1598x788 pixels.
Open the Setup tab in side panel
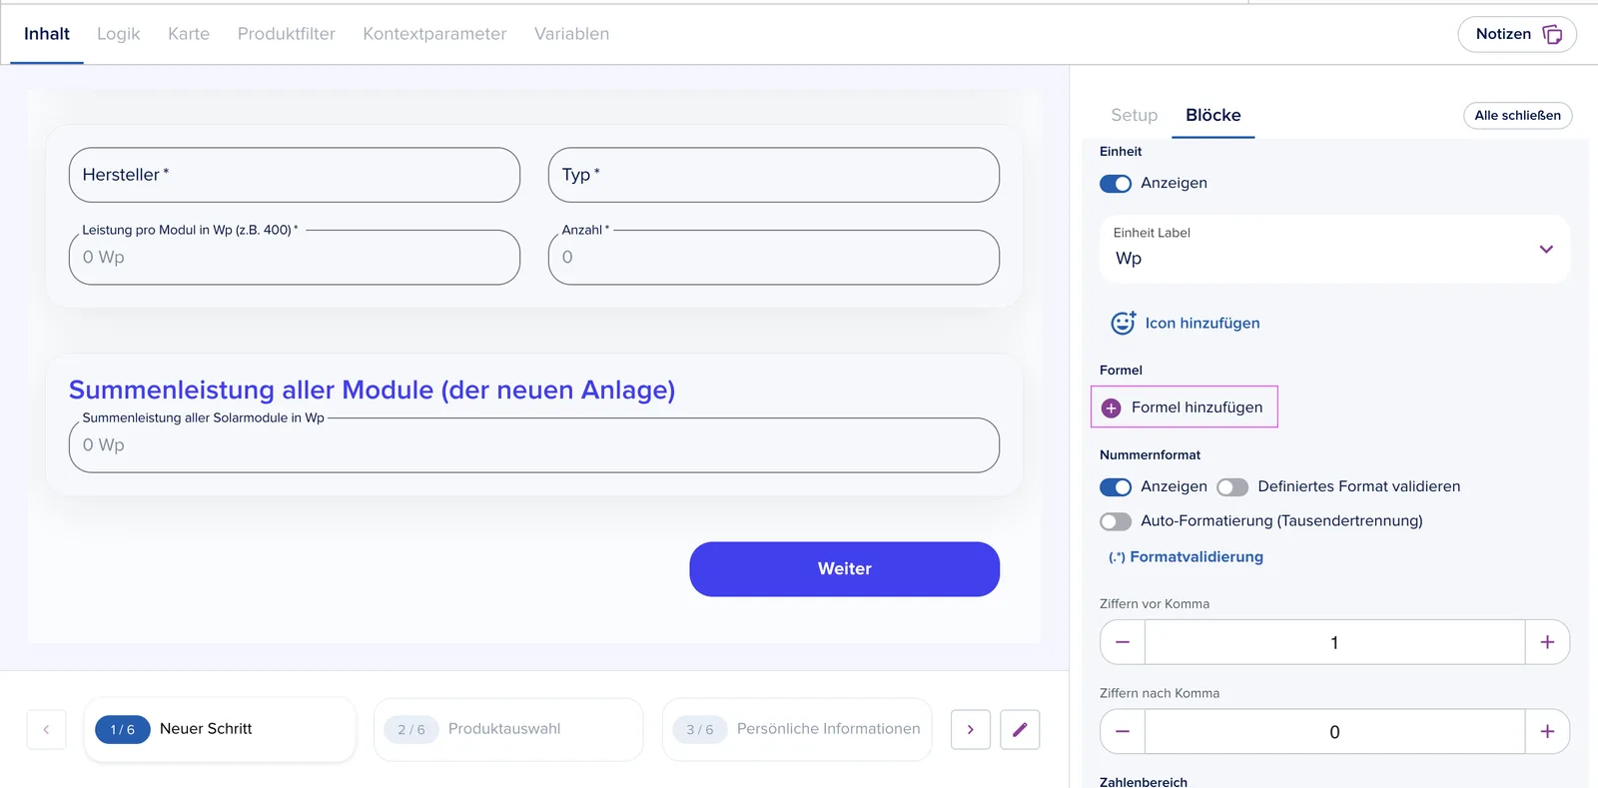coord(1135,116)
